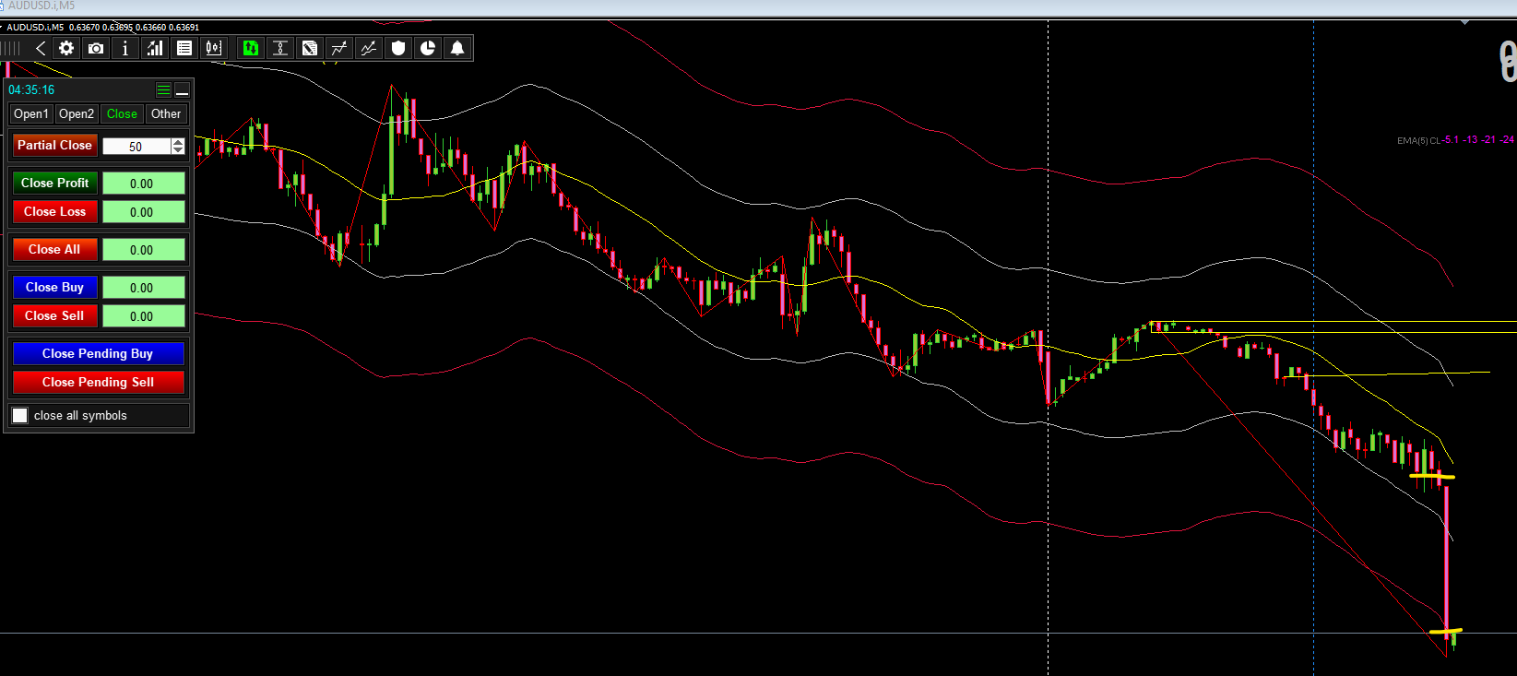
Task: Click the panel clock reading 04:35:16
Action: [31, 89]
